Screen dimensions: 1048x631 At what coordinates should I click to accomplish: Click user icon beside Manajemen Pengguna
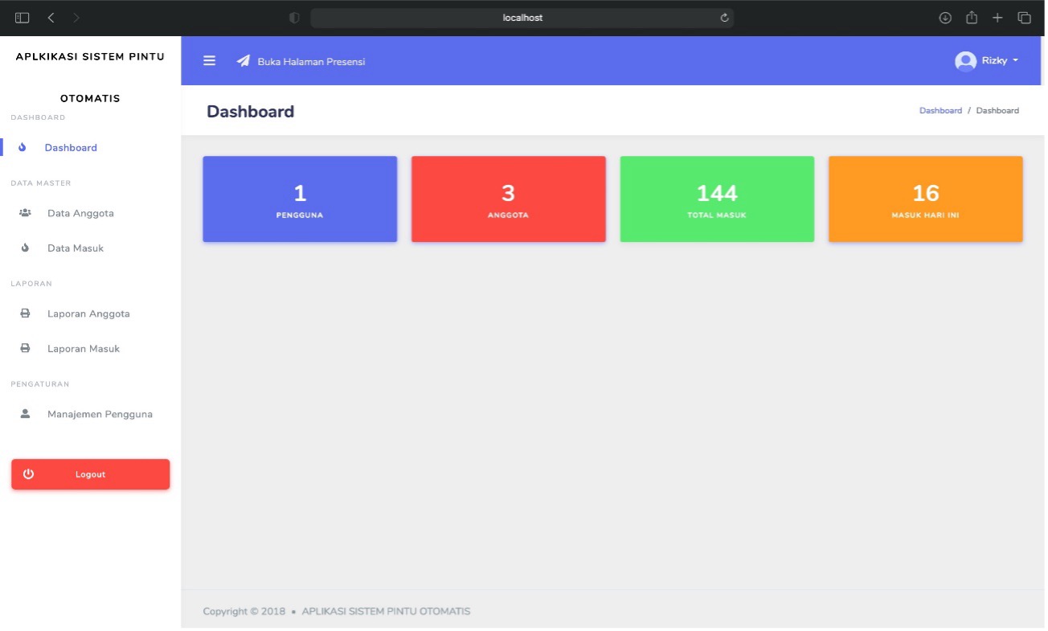coord(25,414)
